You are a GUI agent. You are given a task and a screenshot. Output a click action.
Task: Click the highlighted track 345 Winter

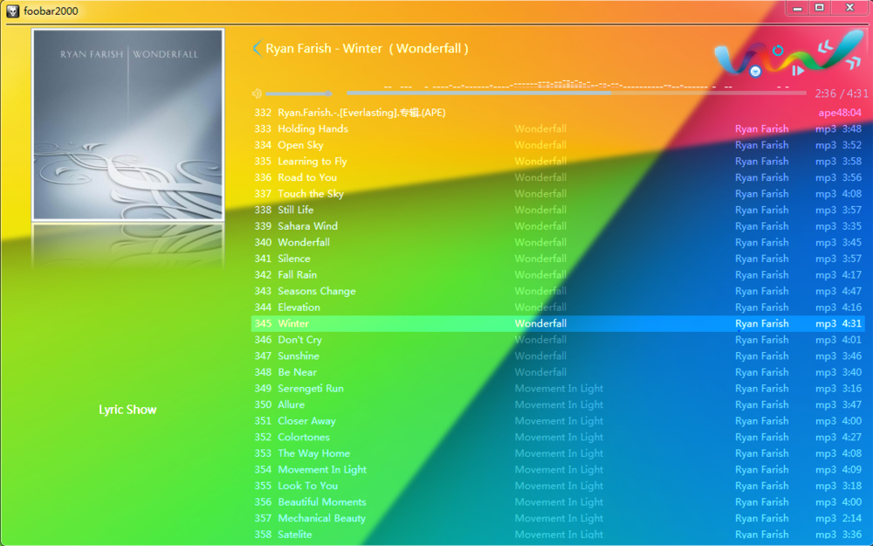click(559, 323)
